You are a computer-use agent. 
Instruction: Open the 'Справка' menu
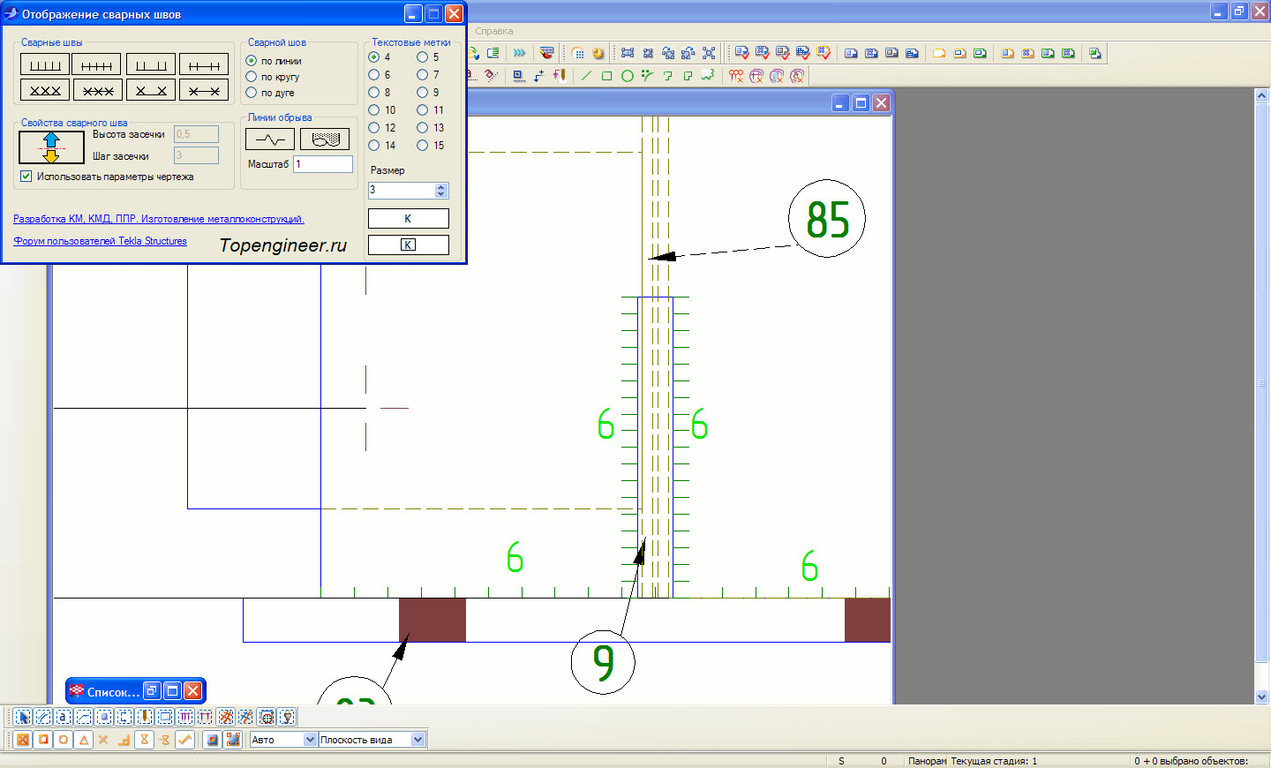coord(494,31)
